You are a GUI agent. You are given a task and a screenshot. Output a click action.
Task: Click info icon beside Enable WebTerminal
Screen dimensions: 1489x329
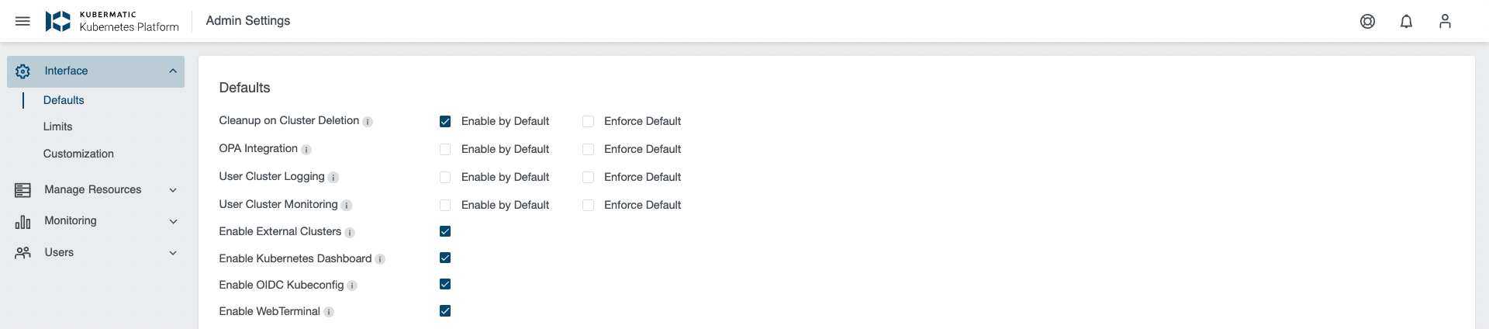(x=329, y=312)
